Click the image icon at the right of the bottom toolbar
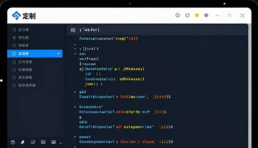Viewport: 258px width, 148px height. (x=54, y=142)
